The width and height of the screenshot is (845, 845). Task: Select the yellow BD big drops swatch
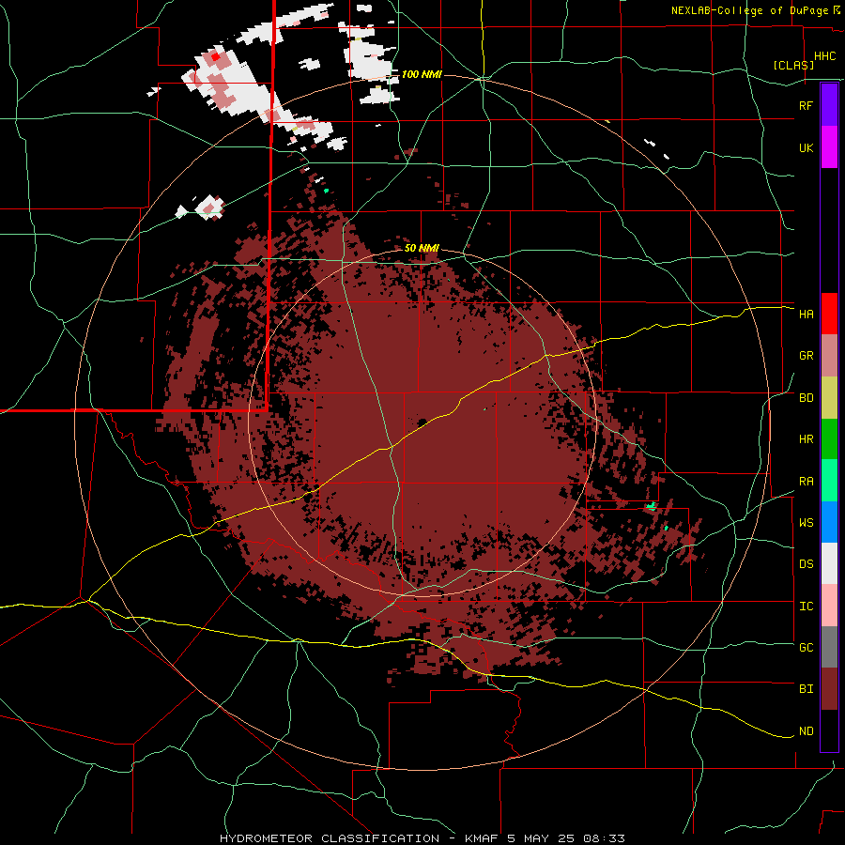(829, 398)
